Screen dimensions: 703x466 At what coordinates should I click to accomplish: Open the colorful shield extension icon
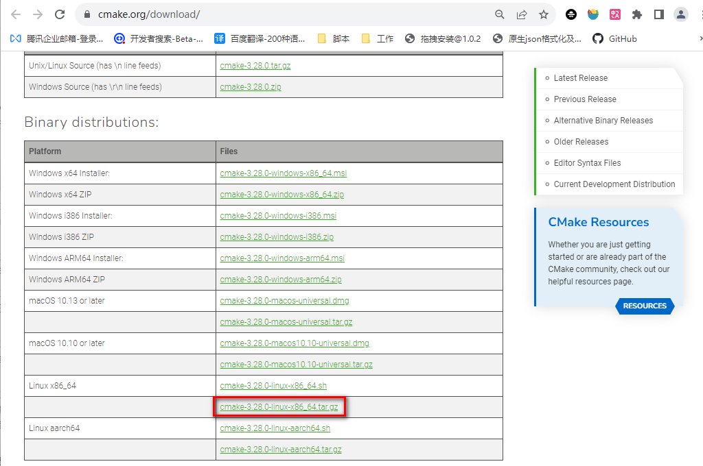pos(592,14)
